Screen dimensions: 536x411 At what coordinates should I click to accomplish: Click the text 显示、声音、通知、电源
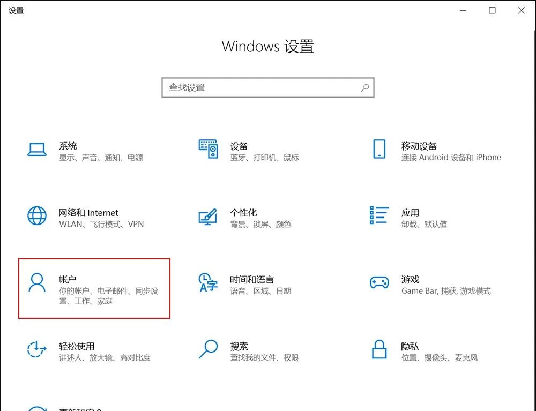click(101, 158)
